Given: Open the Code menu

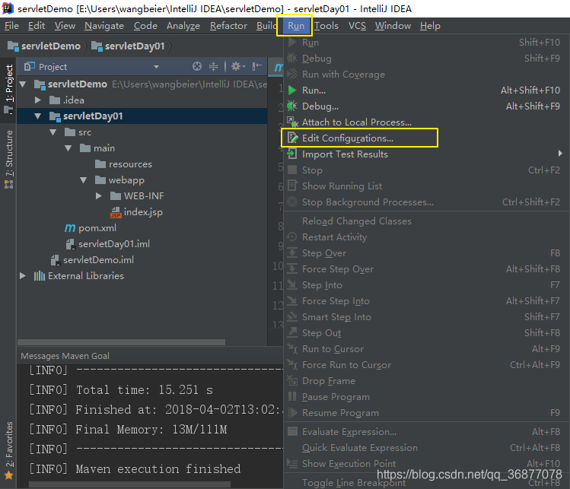Looking at the screenshot, I should click(x=145, y=26).
